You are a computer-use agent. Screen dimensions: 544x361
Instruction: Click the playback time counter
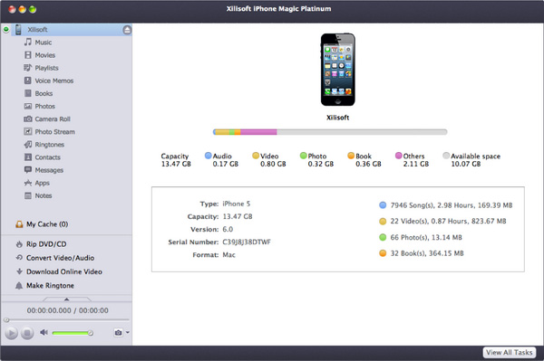(68, 310)
